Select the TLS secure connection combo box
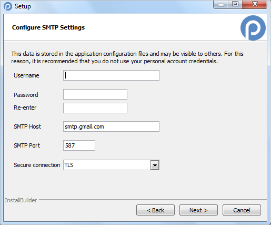The image size is (271, 225). click(111, 165)
